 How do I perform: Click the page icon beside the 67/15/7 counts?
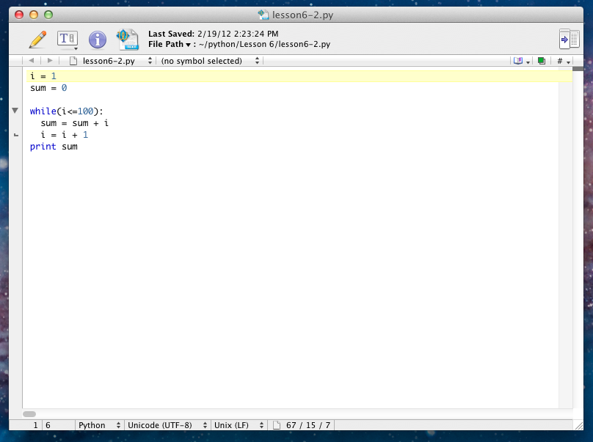[x=276, y=425]
